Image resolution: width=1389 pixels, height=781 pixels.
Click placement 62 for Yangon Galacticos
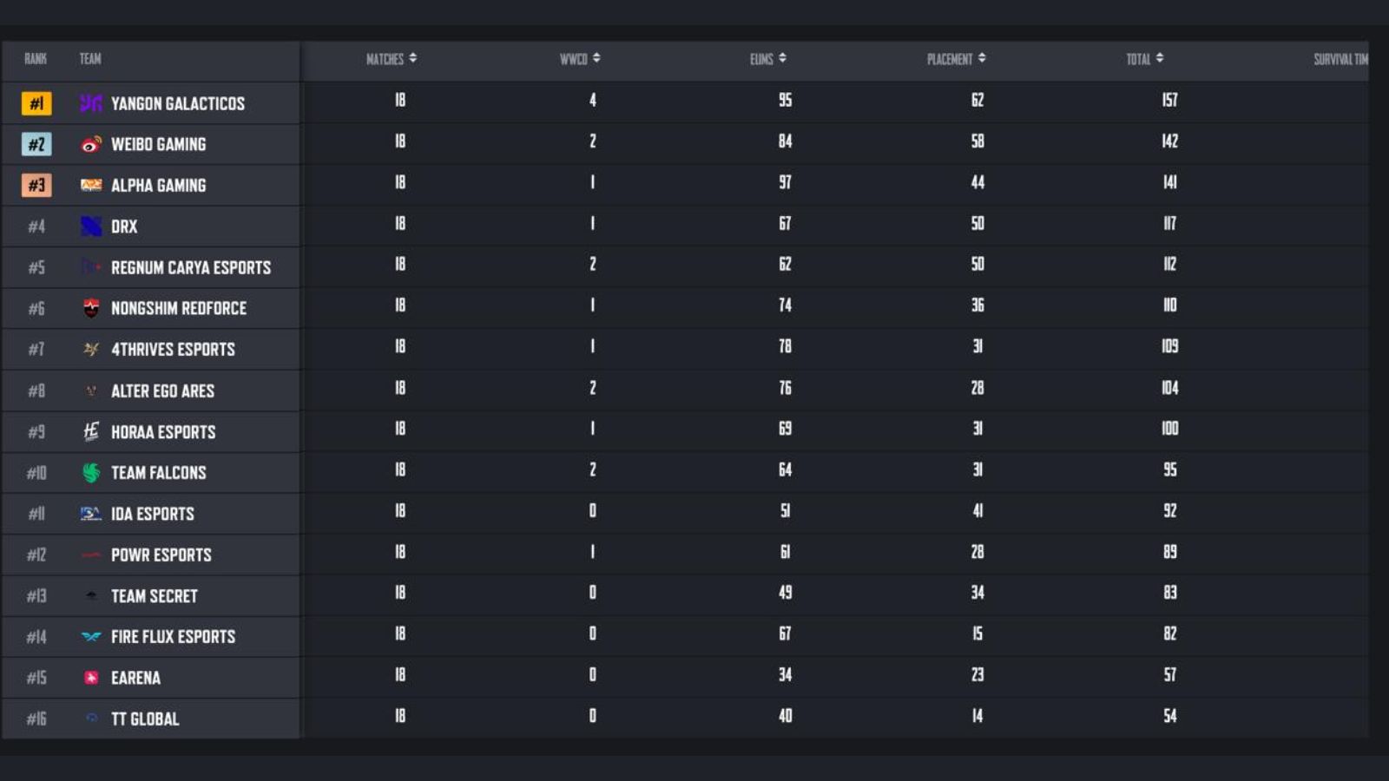pyautogui.click(x=978, y=100)
